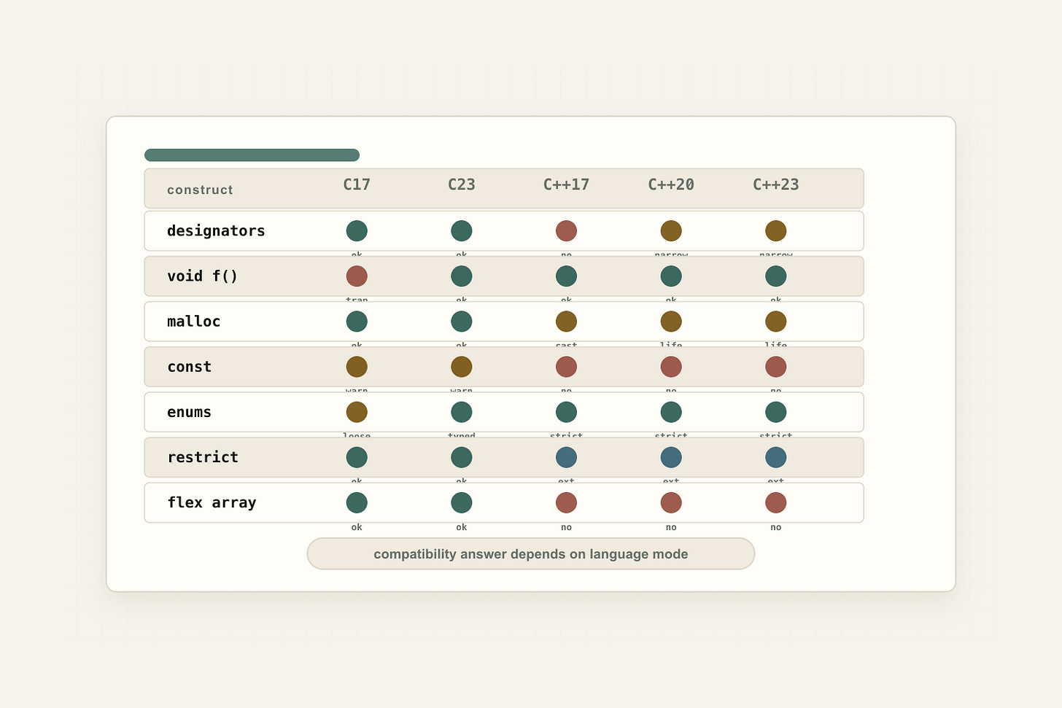Select the enums C23 green dot

tap(462, 412)
